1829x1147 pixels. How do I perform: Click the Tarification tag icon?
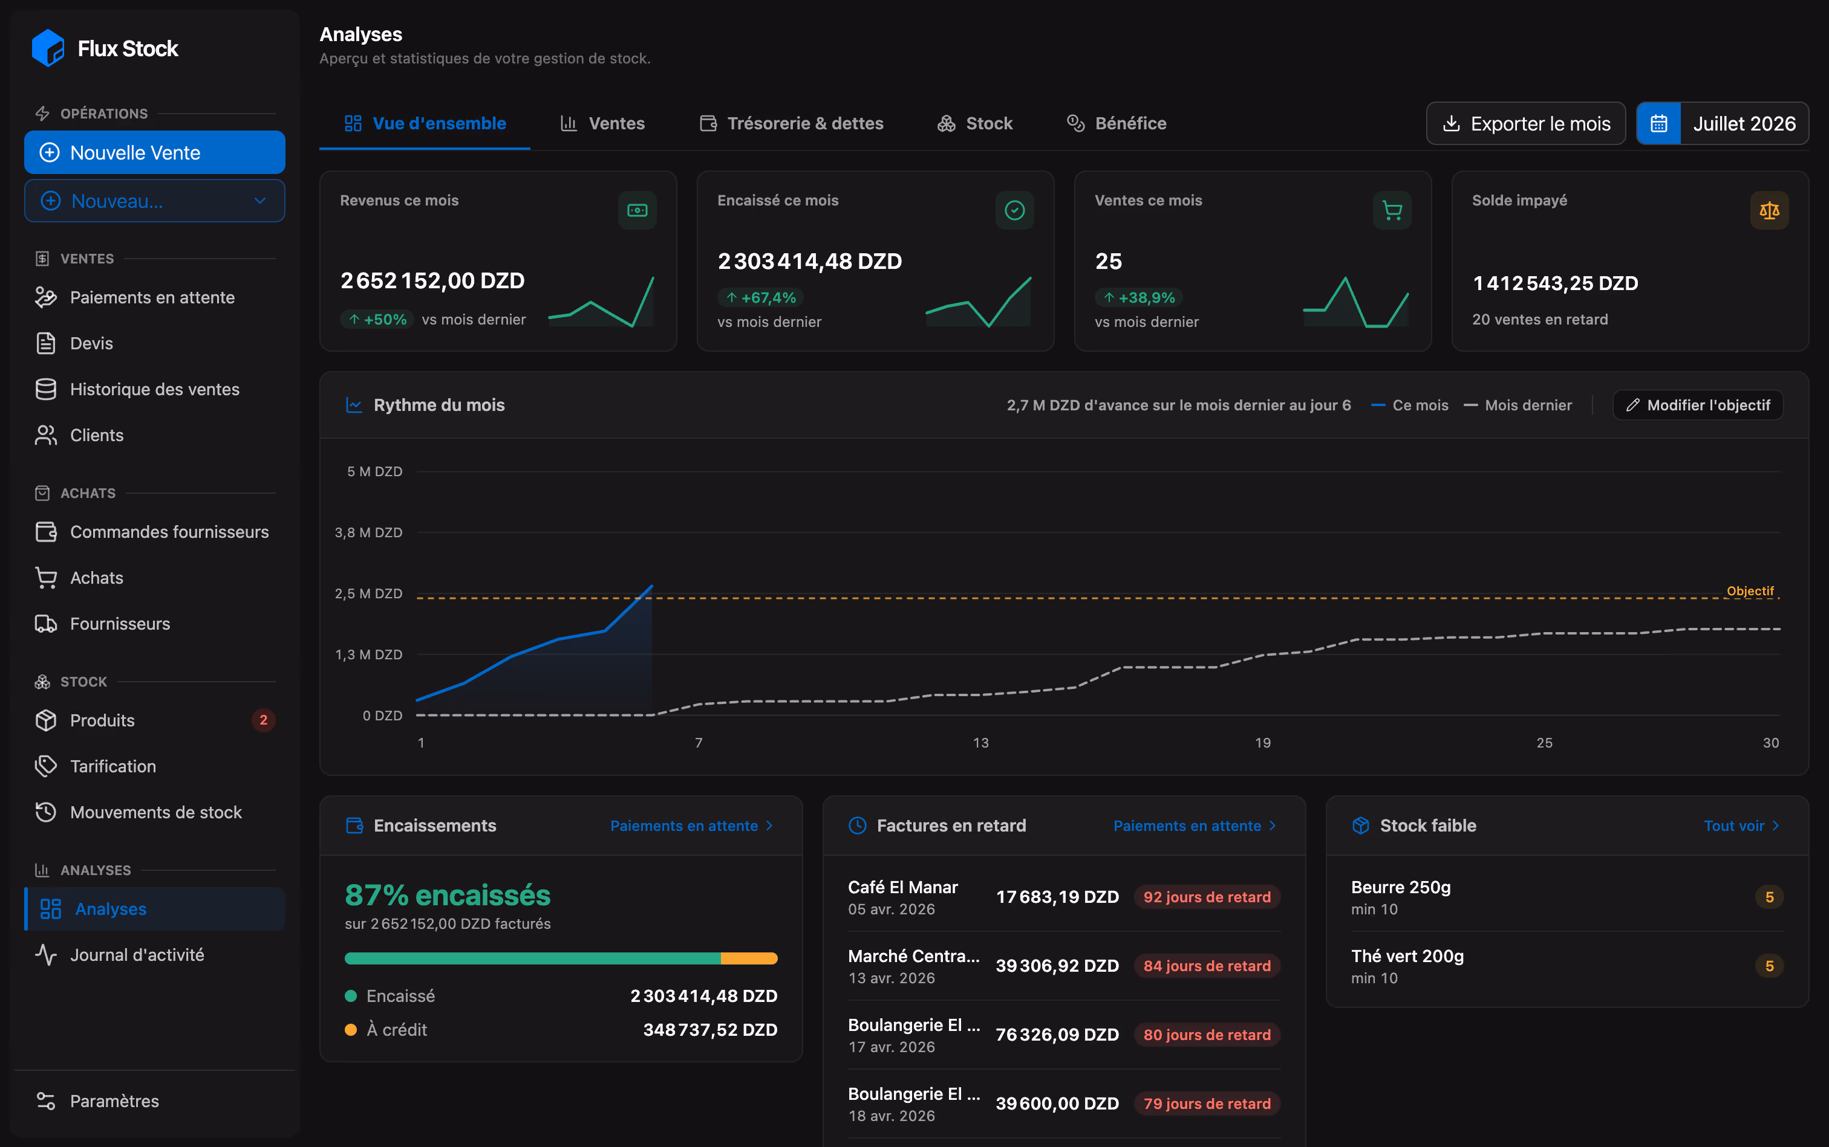(45, 766)
